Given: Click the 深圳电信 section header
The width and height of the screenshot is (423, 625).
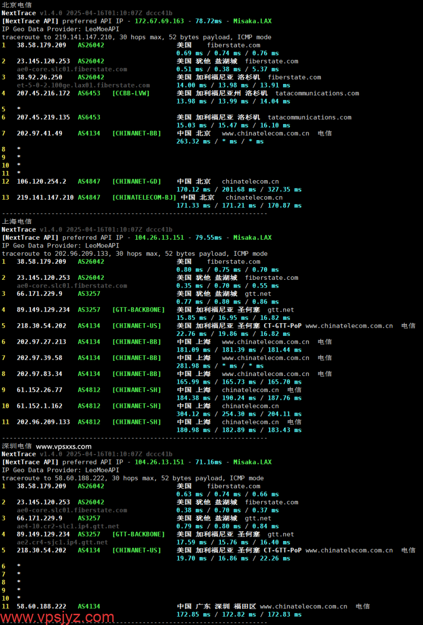Looking at the screenshot, I should tap(17, 446).
